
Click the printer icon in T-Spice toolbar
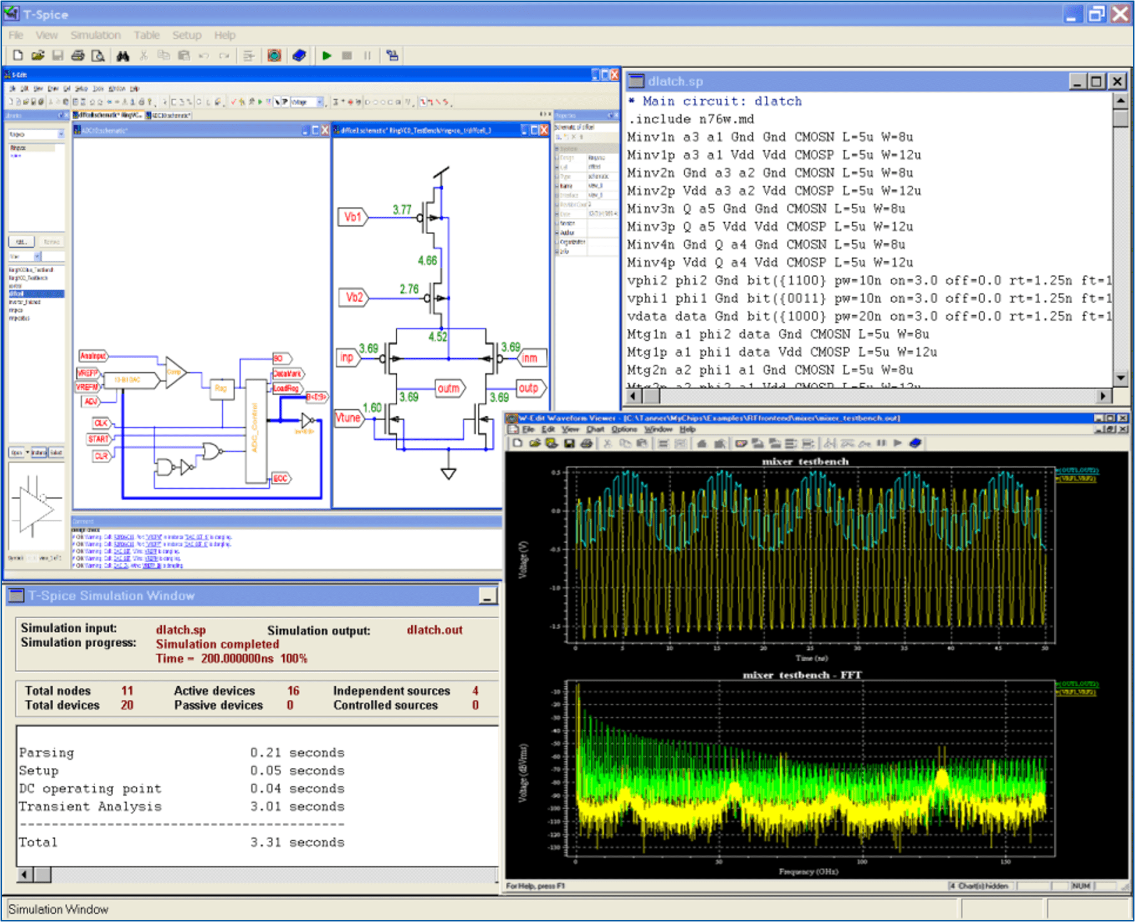(78, 55)
